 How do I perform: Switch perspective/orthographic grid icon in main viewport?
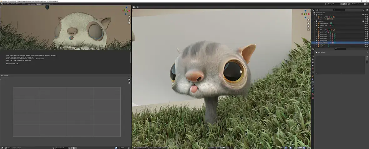(x=309, y=30)
